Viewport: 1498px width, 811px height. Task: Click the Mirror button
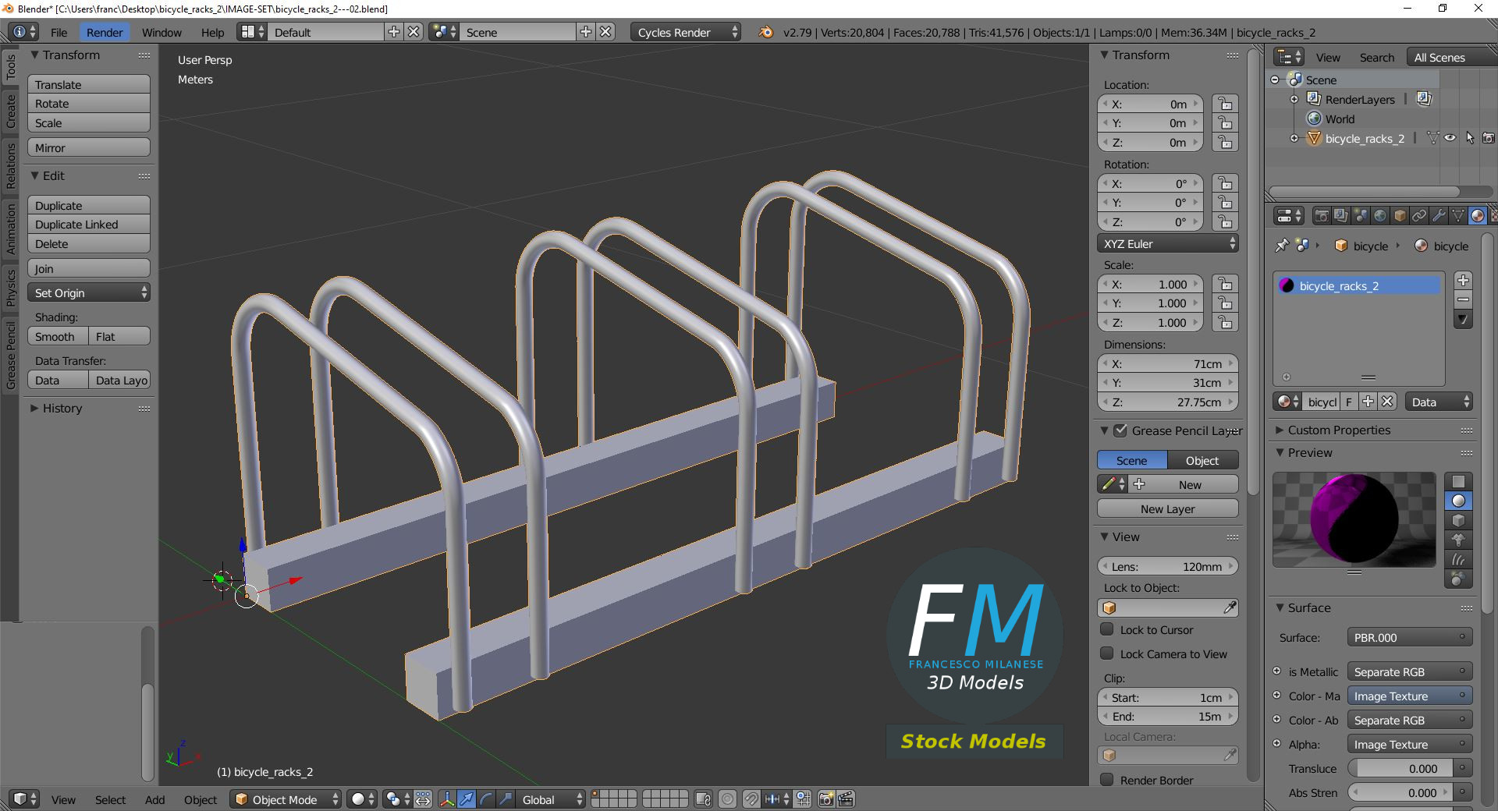coord(89,147)
